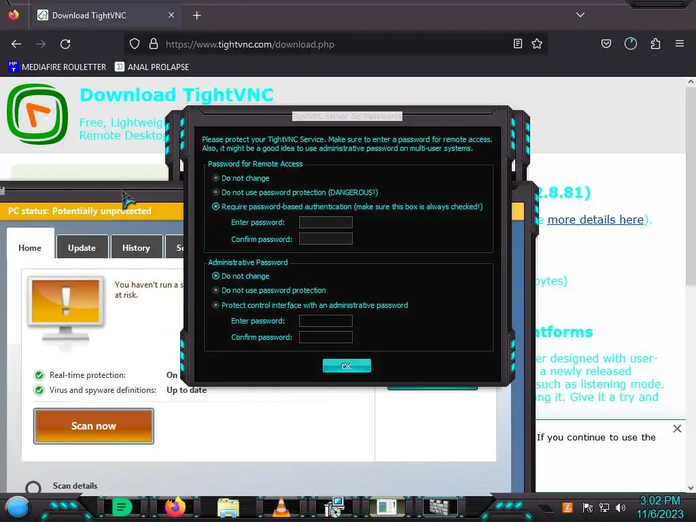Dismiss the cookie notice with X

(677, 428)
